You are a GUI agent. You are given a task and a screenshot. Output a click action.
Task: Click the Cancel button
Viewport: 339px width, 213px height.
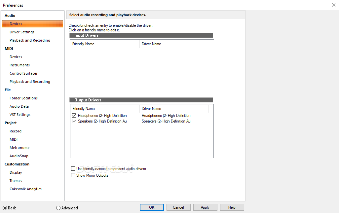[x=178, y=207]
